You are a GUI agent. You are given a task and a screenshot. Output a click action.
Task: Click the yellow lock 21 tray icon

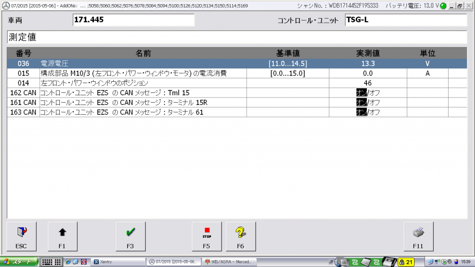tap(407, 262)
